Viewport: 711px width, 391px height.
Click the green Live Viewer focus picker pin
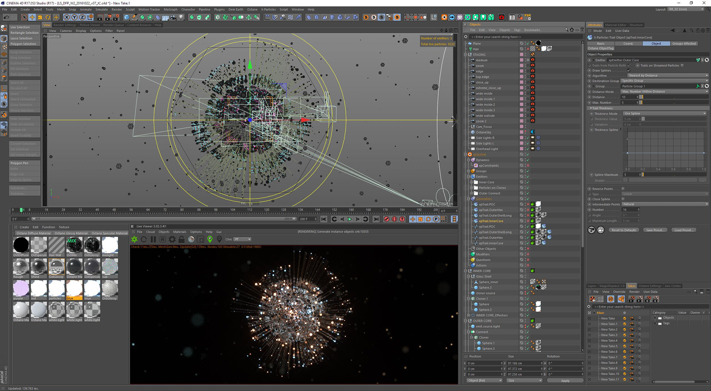(210, 239)
